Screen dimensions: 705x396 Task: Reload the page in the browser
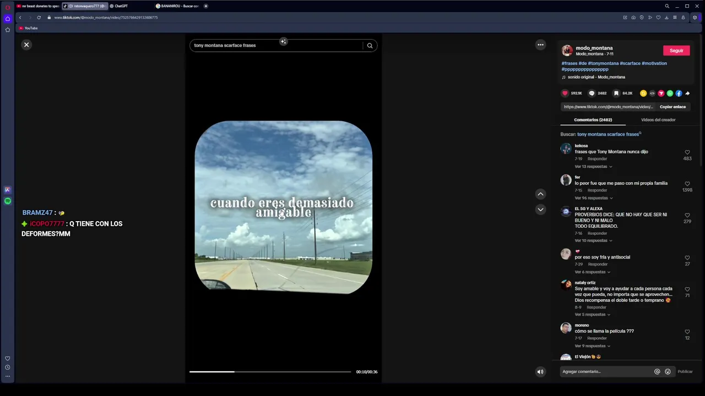tap(39, 18)
